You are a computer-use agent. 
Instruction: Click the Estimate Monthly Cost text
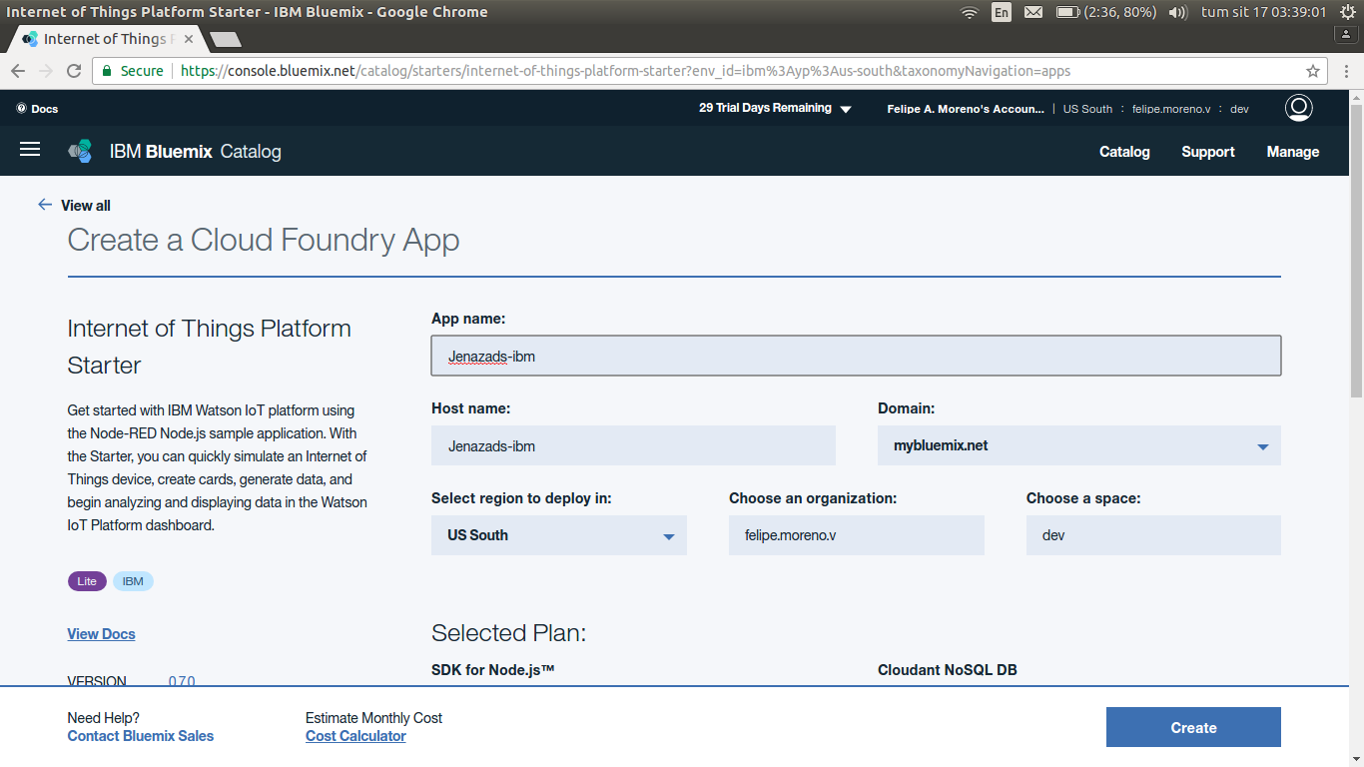point(373,718)
